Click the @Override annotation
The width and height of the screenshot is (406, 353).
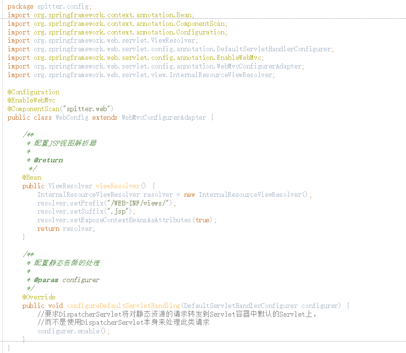point(39,297)
